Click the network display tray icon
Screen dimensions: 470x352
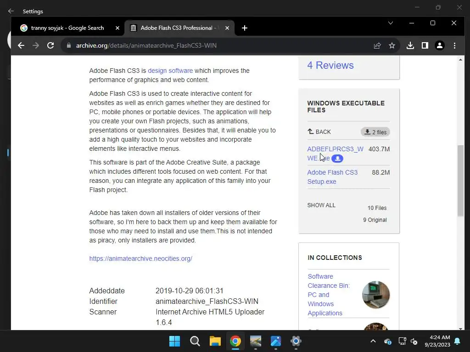coord(402,341)
